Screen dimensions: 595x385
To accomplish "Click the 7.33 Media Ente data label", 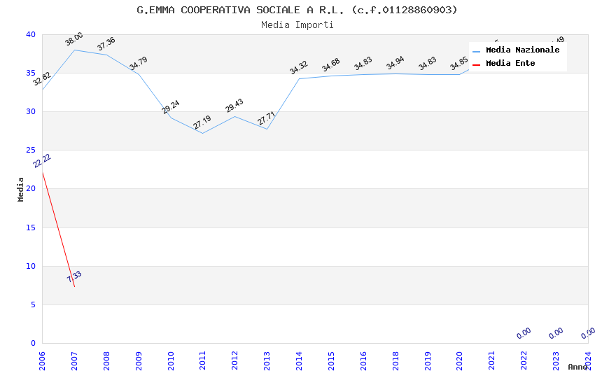I will coord(74,276).
